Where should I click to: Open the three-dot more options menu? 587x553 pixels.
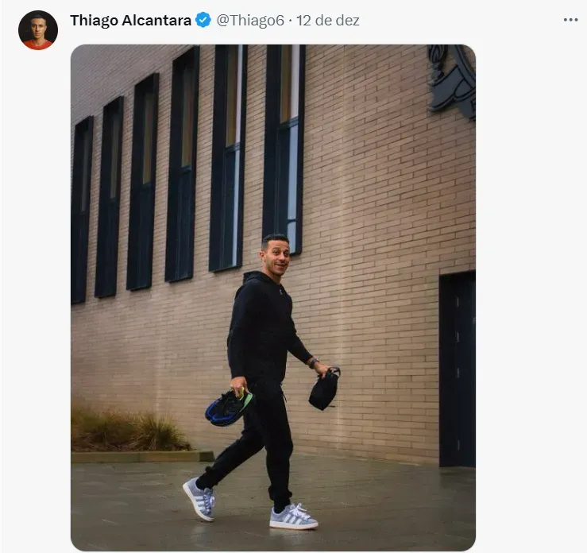pos(570,20)
